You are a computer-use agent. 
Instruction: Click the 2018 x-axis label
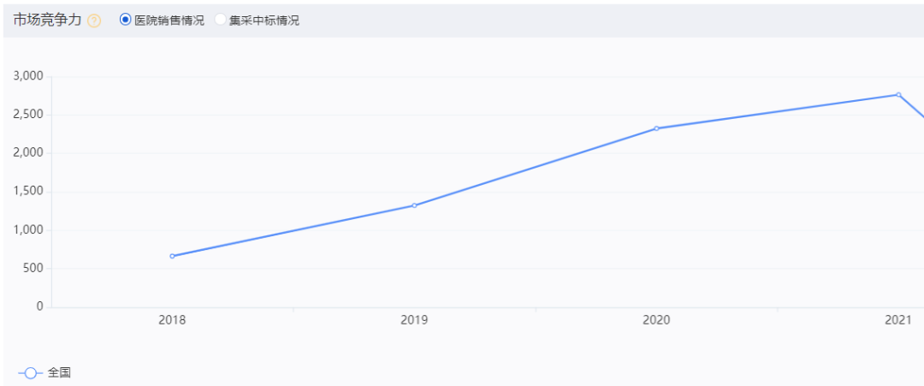point(172,321)
